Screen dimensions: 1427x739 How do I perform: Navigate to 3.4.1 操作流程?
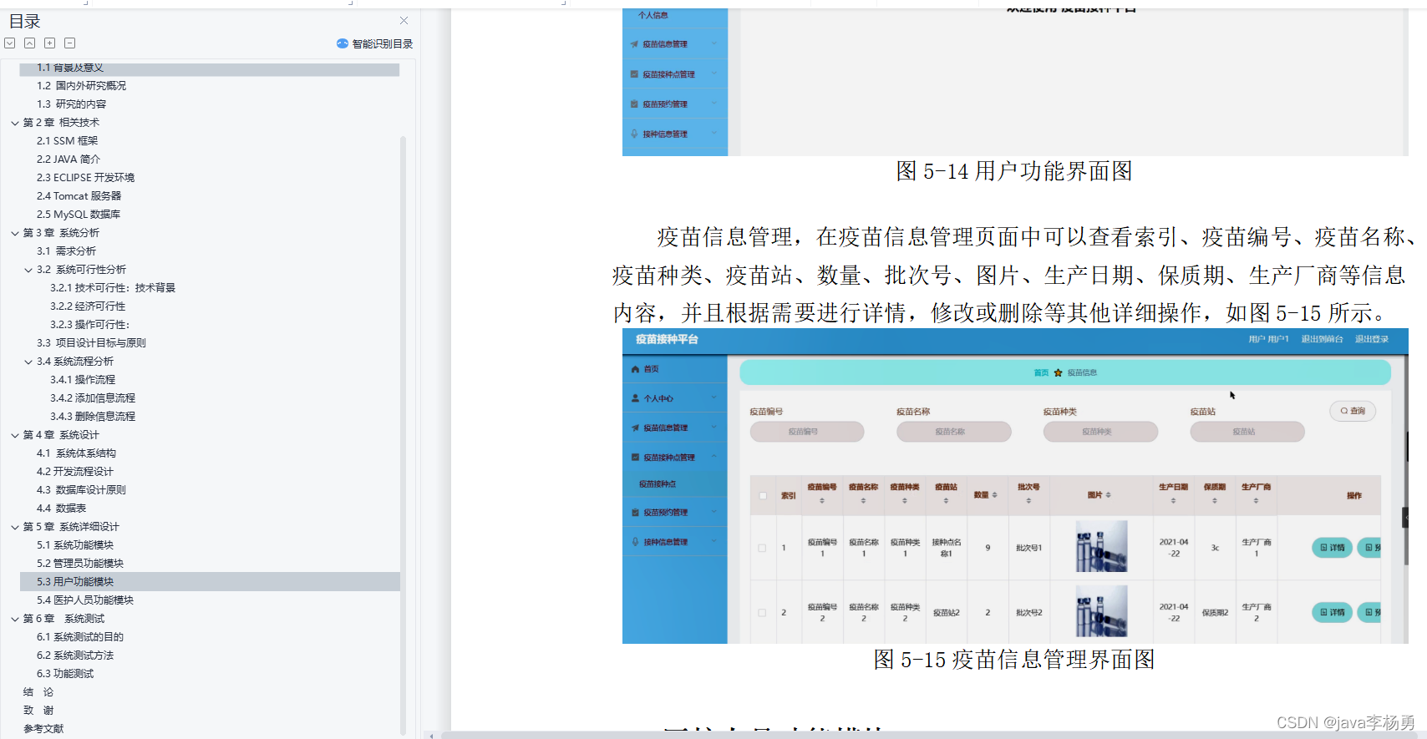(83, 380)
